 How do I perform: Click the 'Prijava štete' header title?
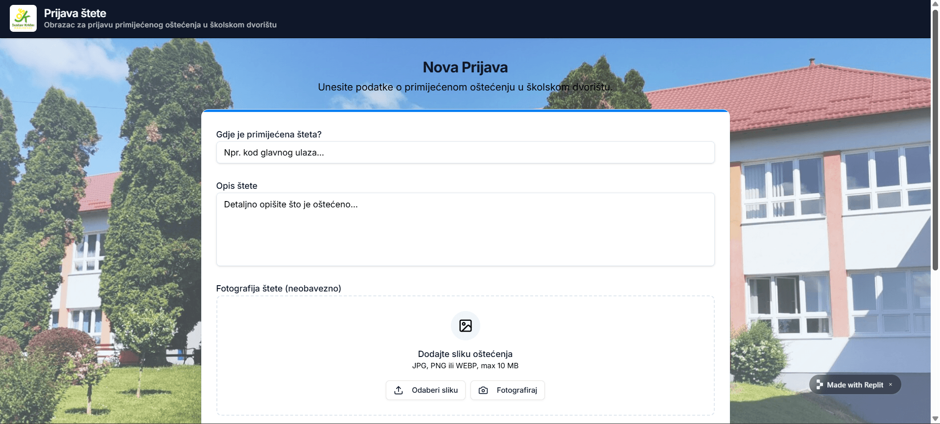pos(75,13)
